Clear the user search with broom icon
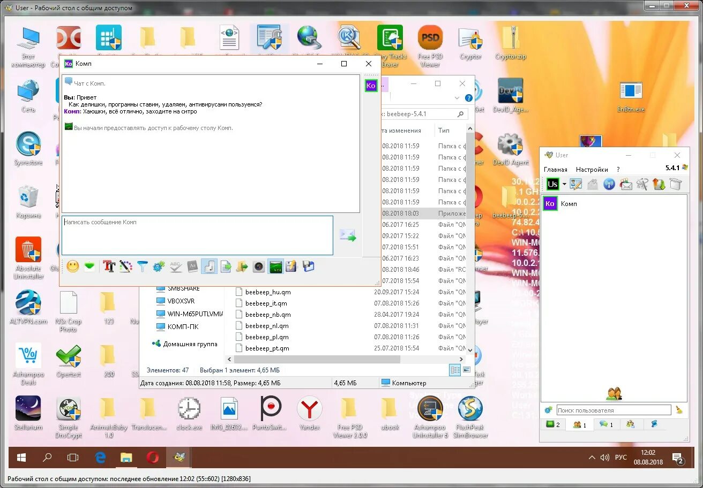Screen dimensions: 703x488 pos(679,410)
